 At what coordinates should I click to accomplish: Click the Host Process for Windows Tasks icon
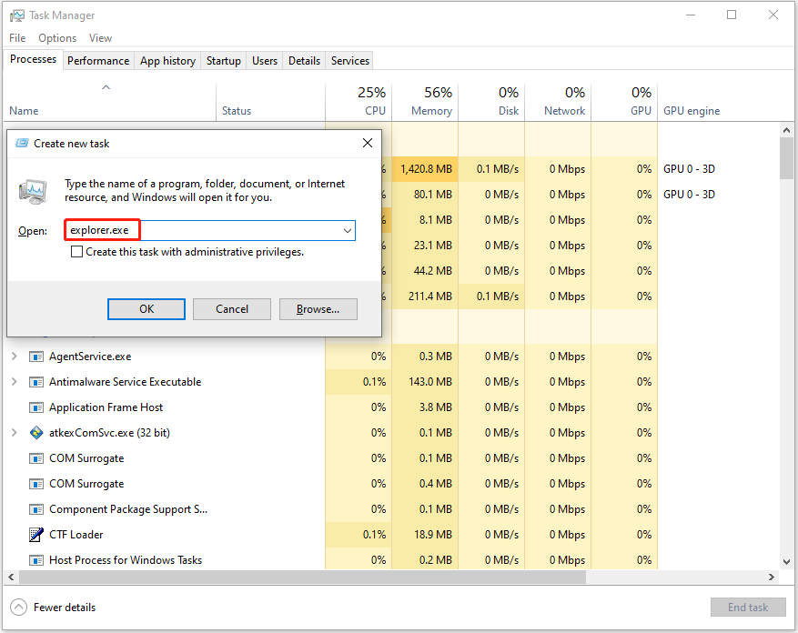(x=36, y=560)
